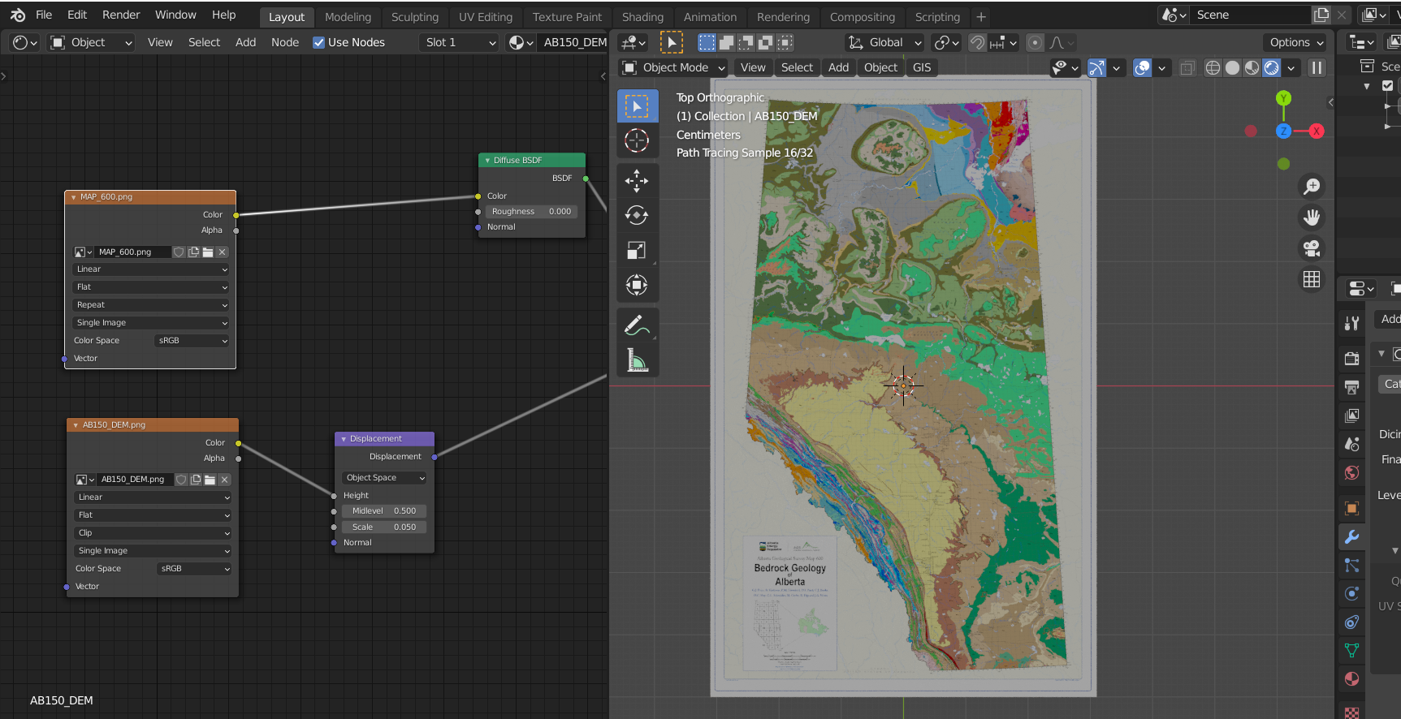Expand the Slot 1 material slot dropdown
The image size is (1401, 719).
point(460,42)
